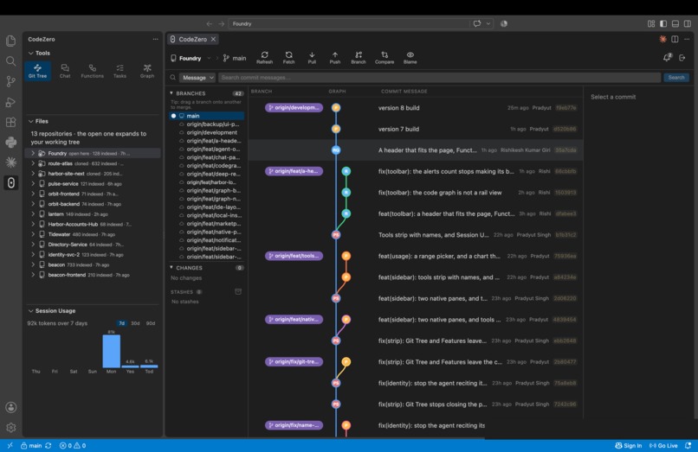Click the Branch toolbar icon
The image size is (698, 452).
click(x=359, y=57)
